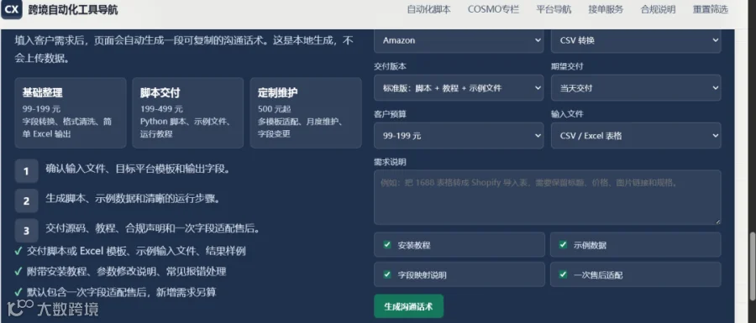The width and height of the screenshot is (756, 323).
Task: Open the Amazon platform dropdown
Action: [459, 40]
